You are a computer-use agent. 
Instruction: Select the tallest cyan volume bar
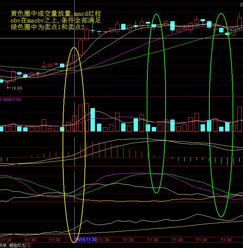(x=93, y=120)
